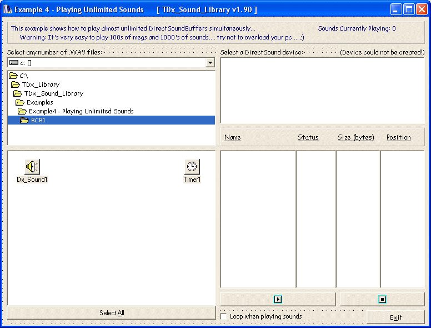Click the Exit button
The image size is (431, 328).
[395, 317]
